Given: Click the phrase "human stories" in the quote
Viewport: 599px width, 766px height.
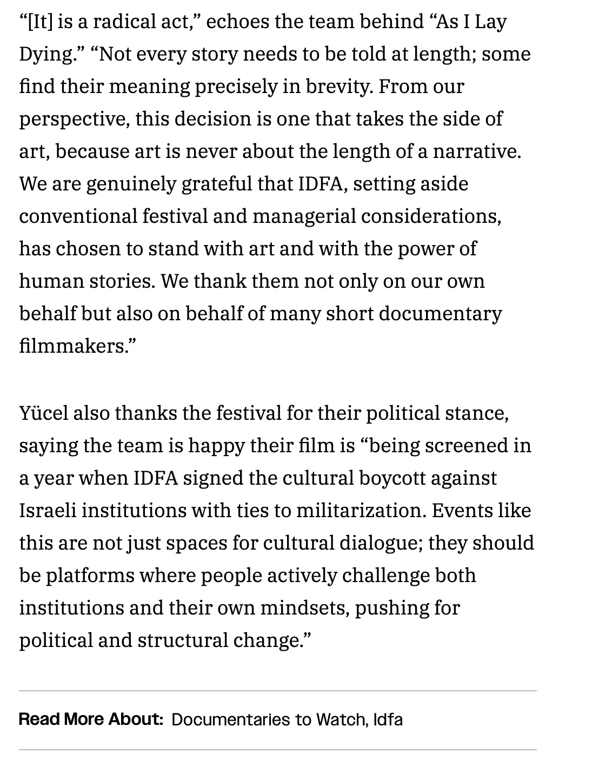Looking at the screenshot, I should point(86,281).
